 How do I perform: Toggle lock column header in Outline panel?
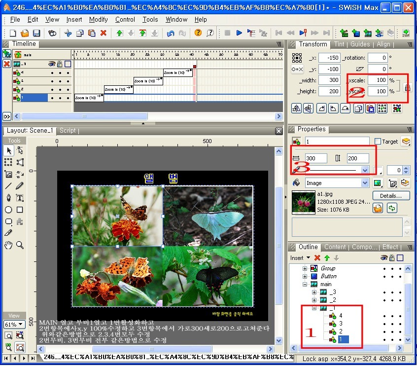click(392, 257)
